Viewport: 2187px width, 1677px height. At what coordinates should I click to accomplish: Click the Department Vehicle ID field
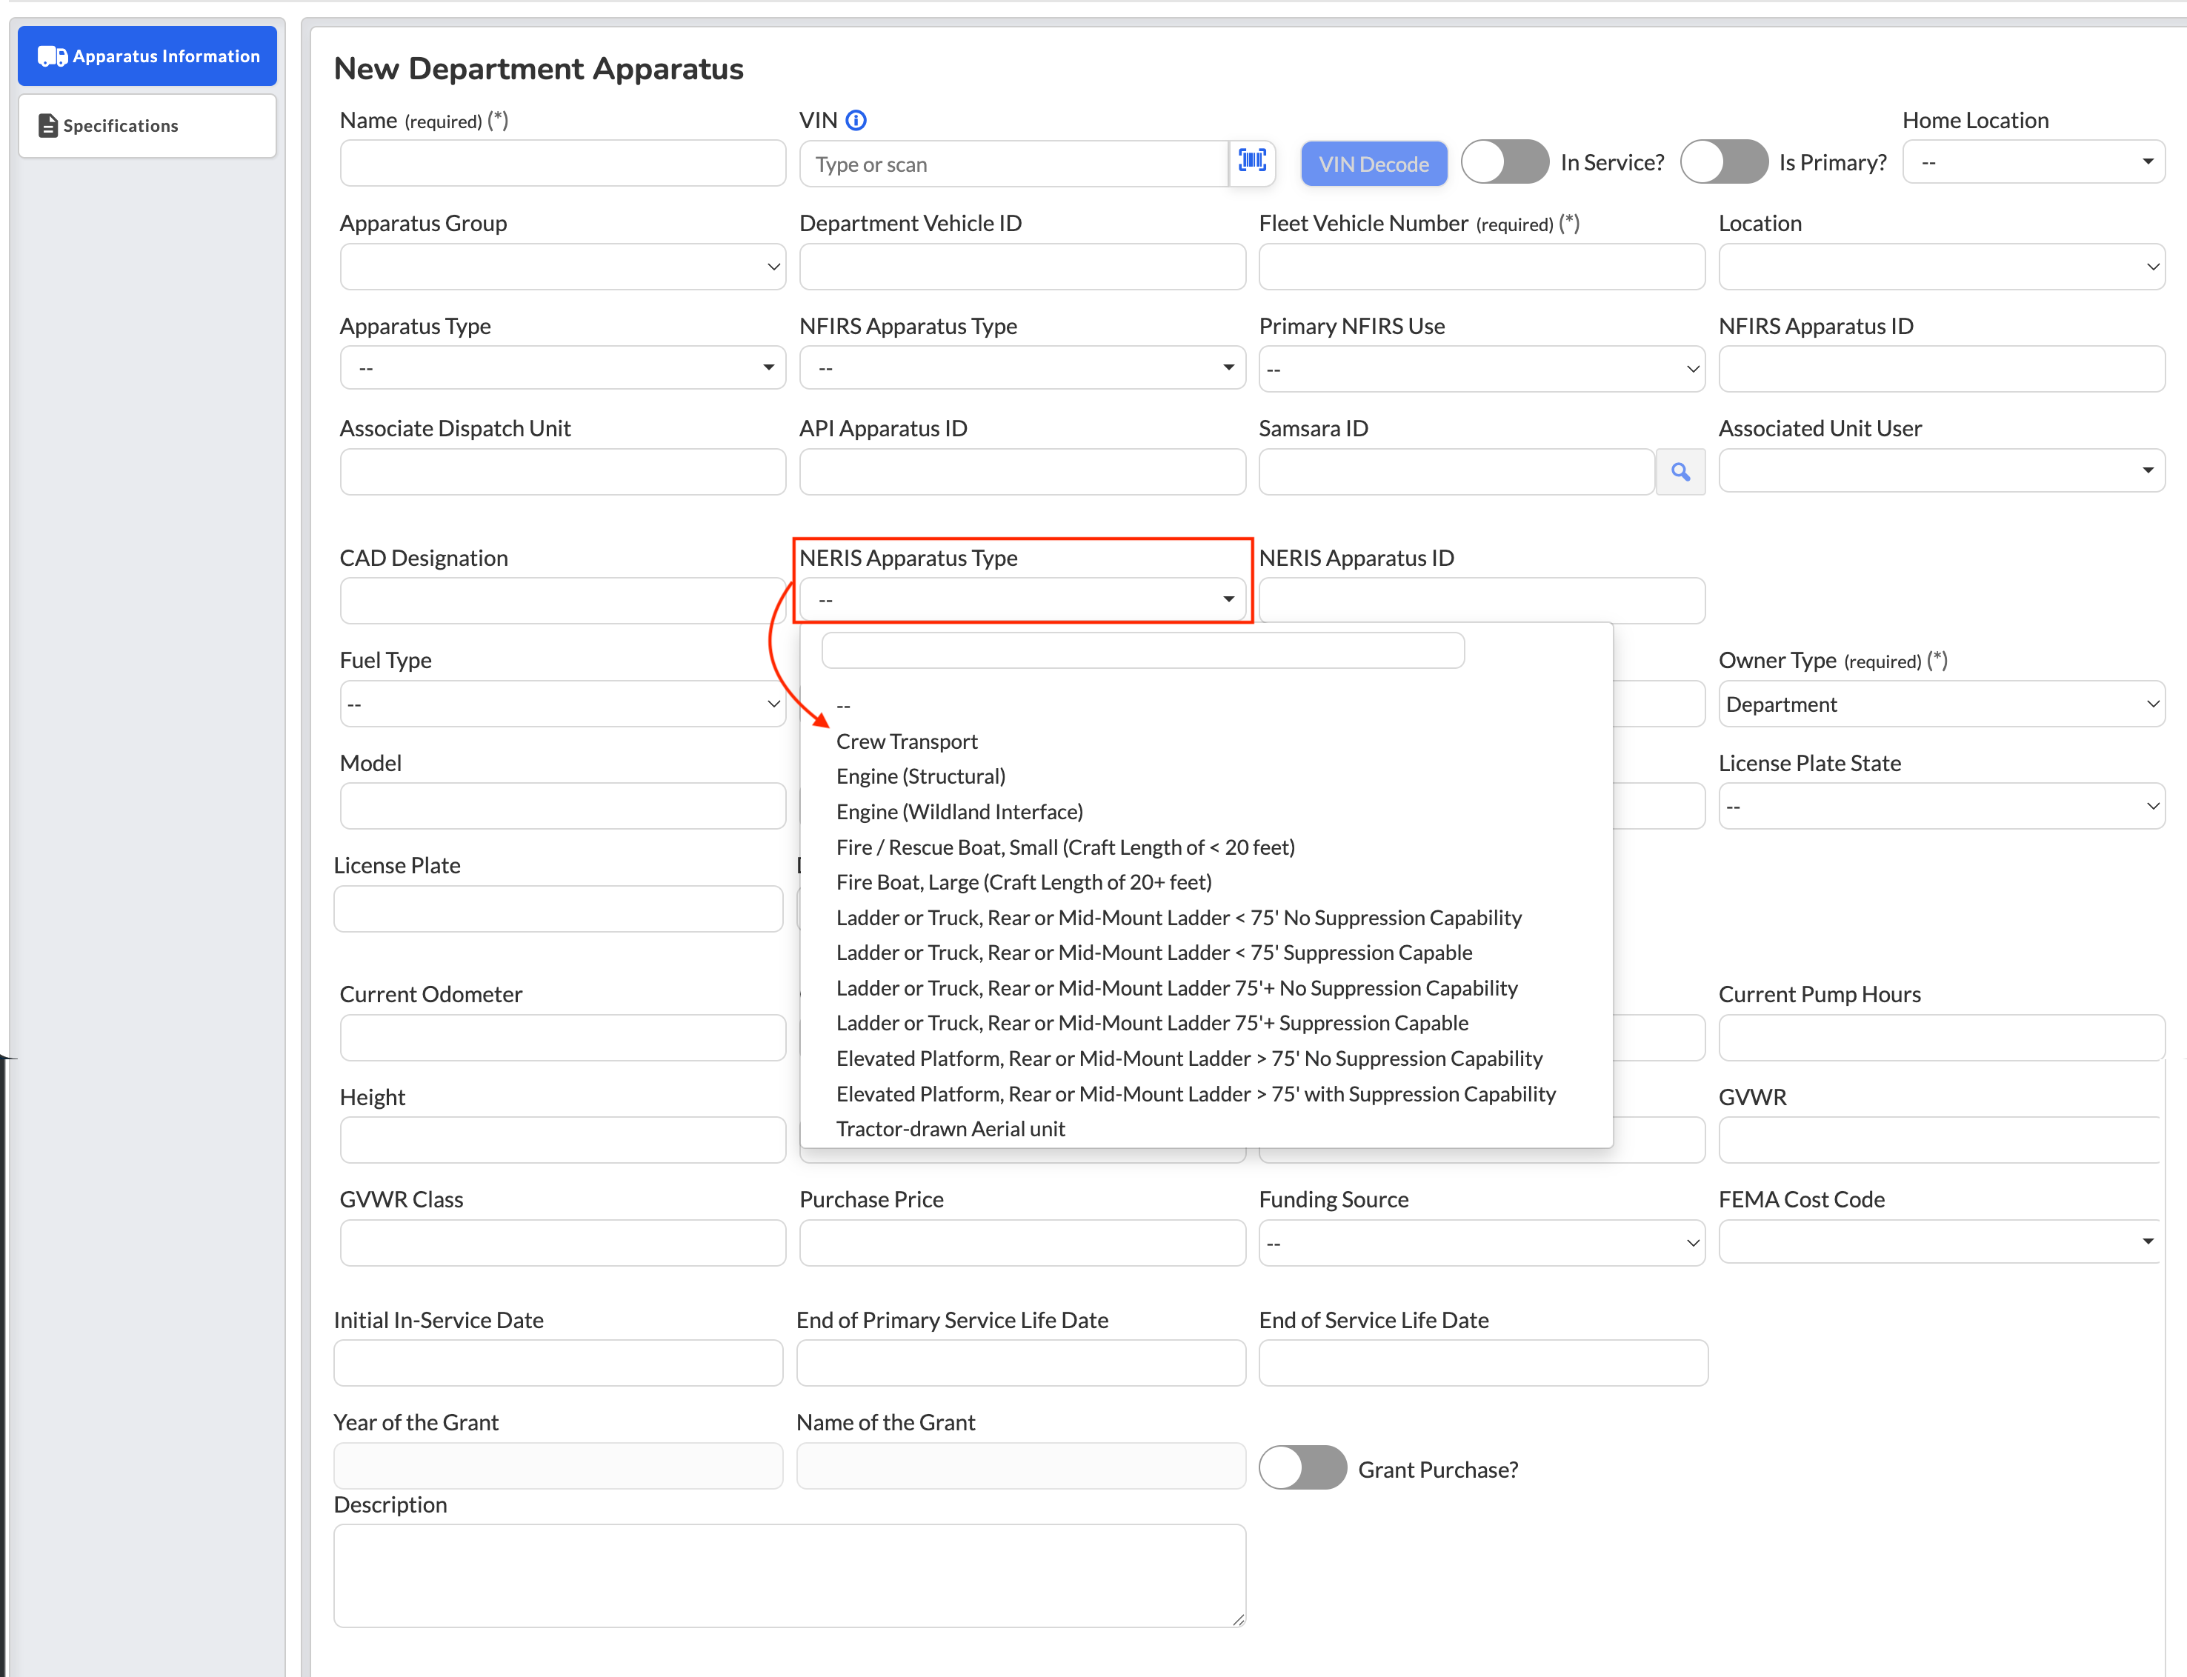[1022, 267]
